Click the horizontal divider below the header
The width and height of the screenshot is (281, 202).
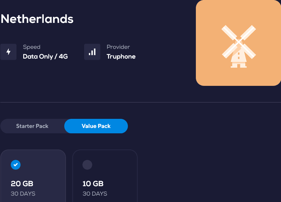(x=140, y=102)
